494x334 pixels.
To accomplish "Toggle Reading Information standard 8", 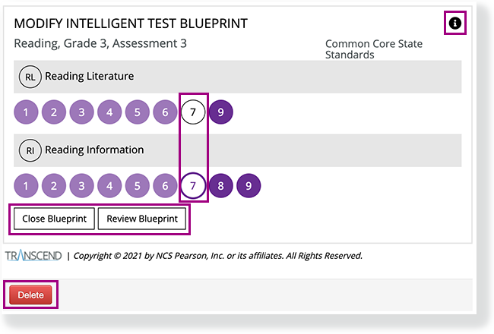I will tap(220, 186).
